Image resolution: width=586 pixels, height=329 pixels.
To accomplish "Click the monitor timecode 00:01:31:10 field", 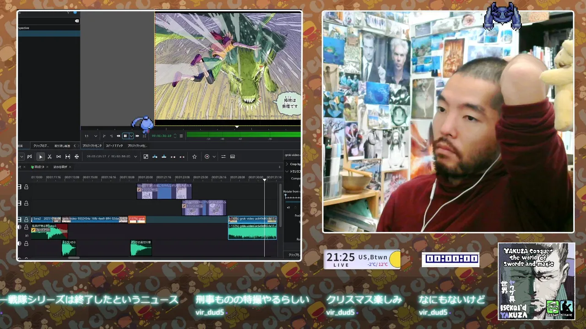I will 162,136.
